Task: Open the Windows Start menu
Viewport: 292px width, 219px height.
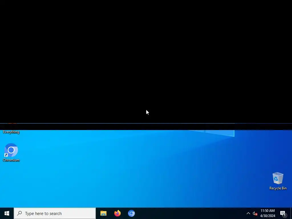Action: (7, 213)
